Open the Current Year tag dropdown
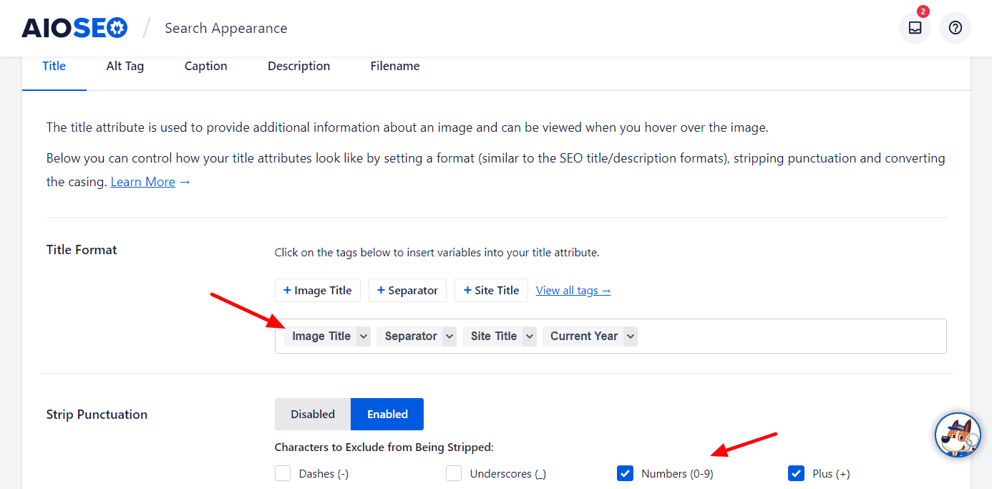The height and width of the screenshot is (489, 992). pyautogui.click(x=630, y=336)
